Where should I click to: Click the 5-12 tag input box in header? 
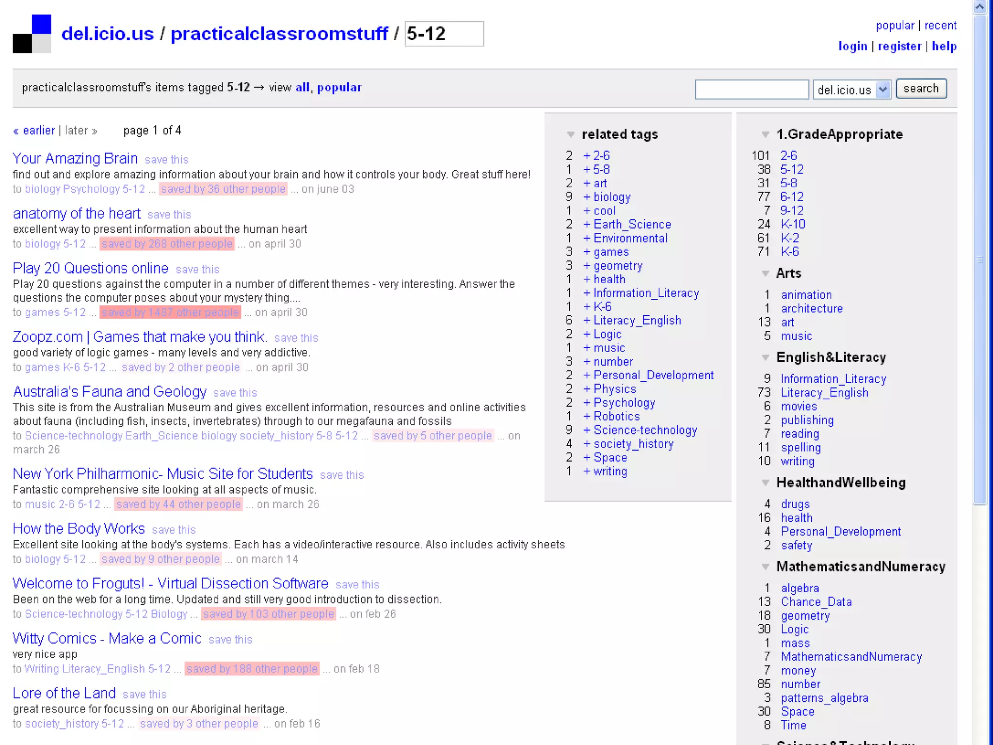click(x=444, y=34)
